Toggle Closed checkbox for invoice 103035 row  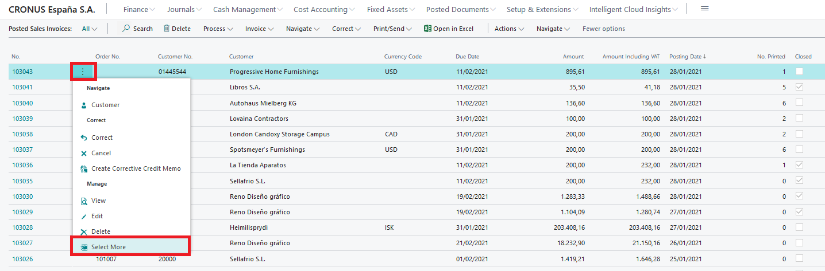(799, 180)
